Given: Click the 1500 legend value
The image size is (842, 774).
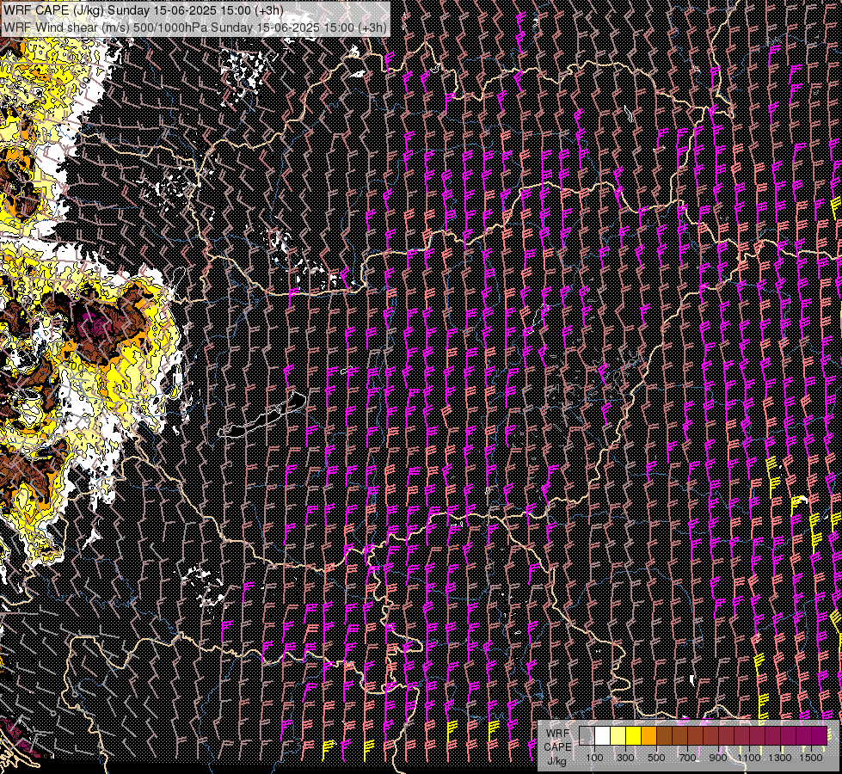Looking at the screenshot, I should pos(811,758).
